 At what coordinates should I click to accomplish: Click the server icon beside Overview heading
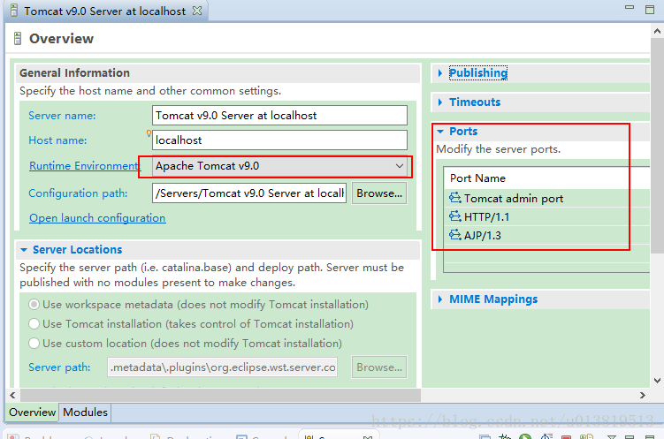click(18, 39)
